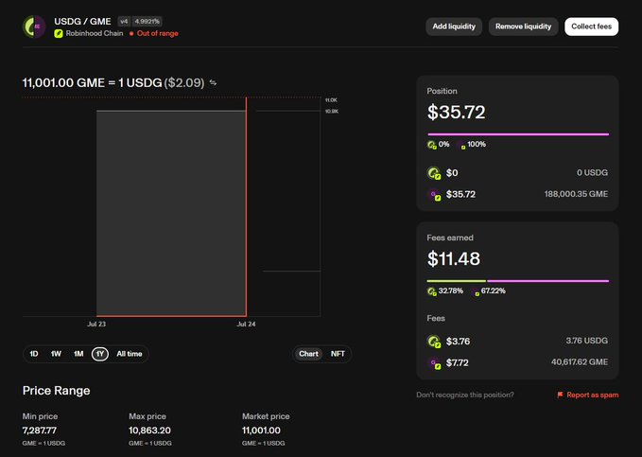
Task: Click the pink GME segment of fees bar
Action: point(547,281)
